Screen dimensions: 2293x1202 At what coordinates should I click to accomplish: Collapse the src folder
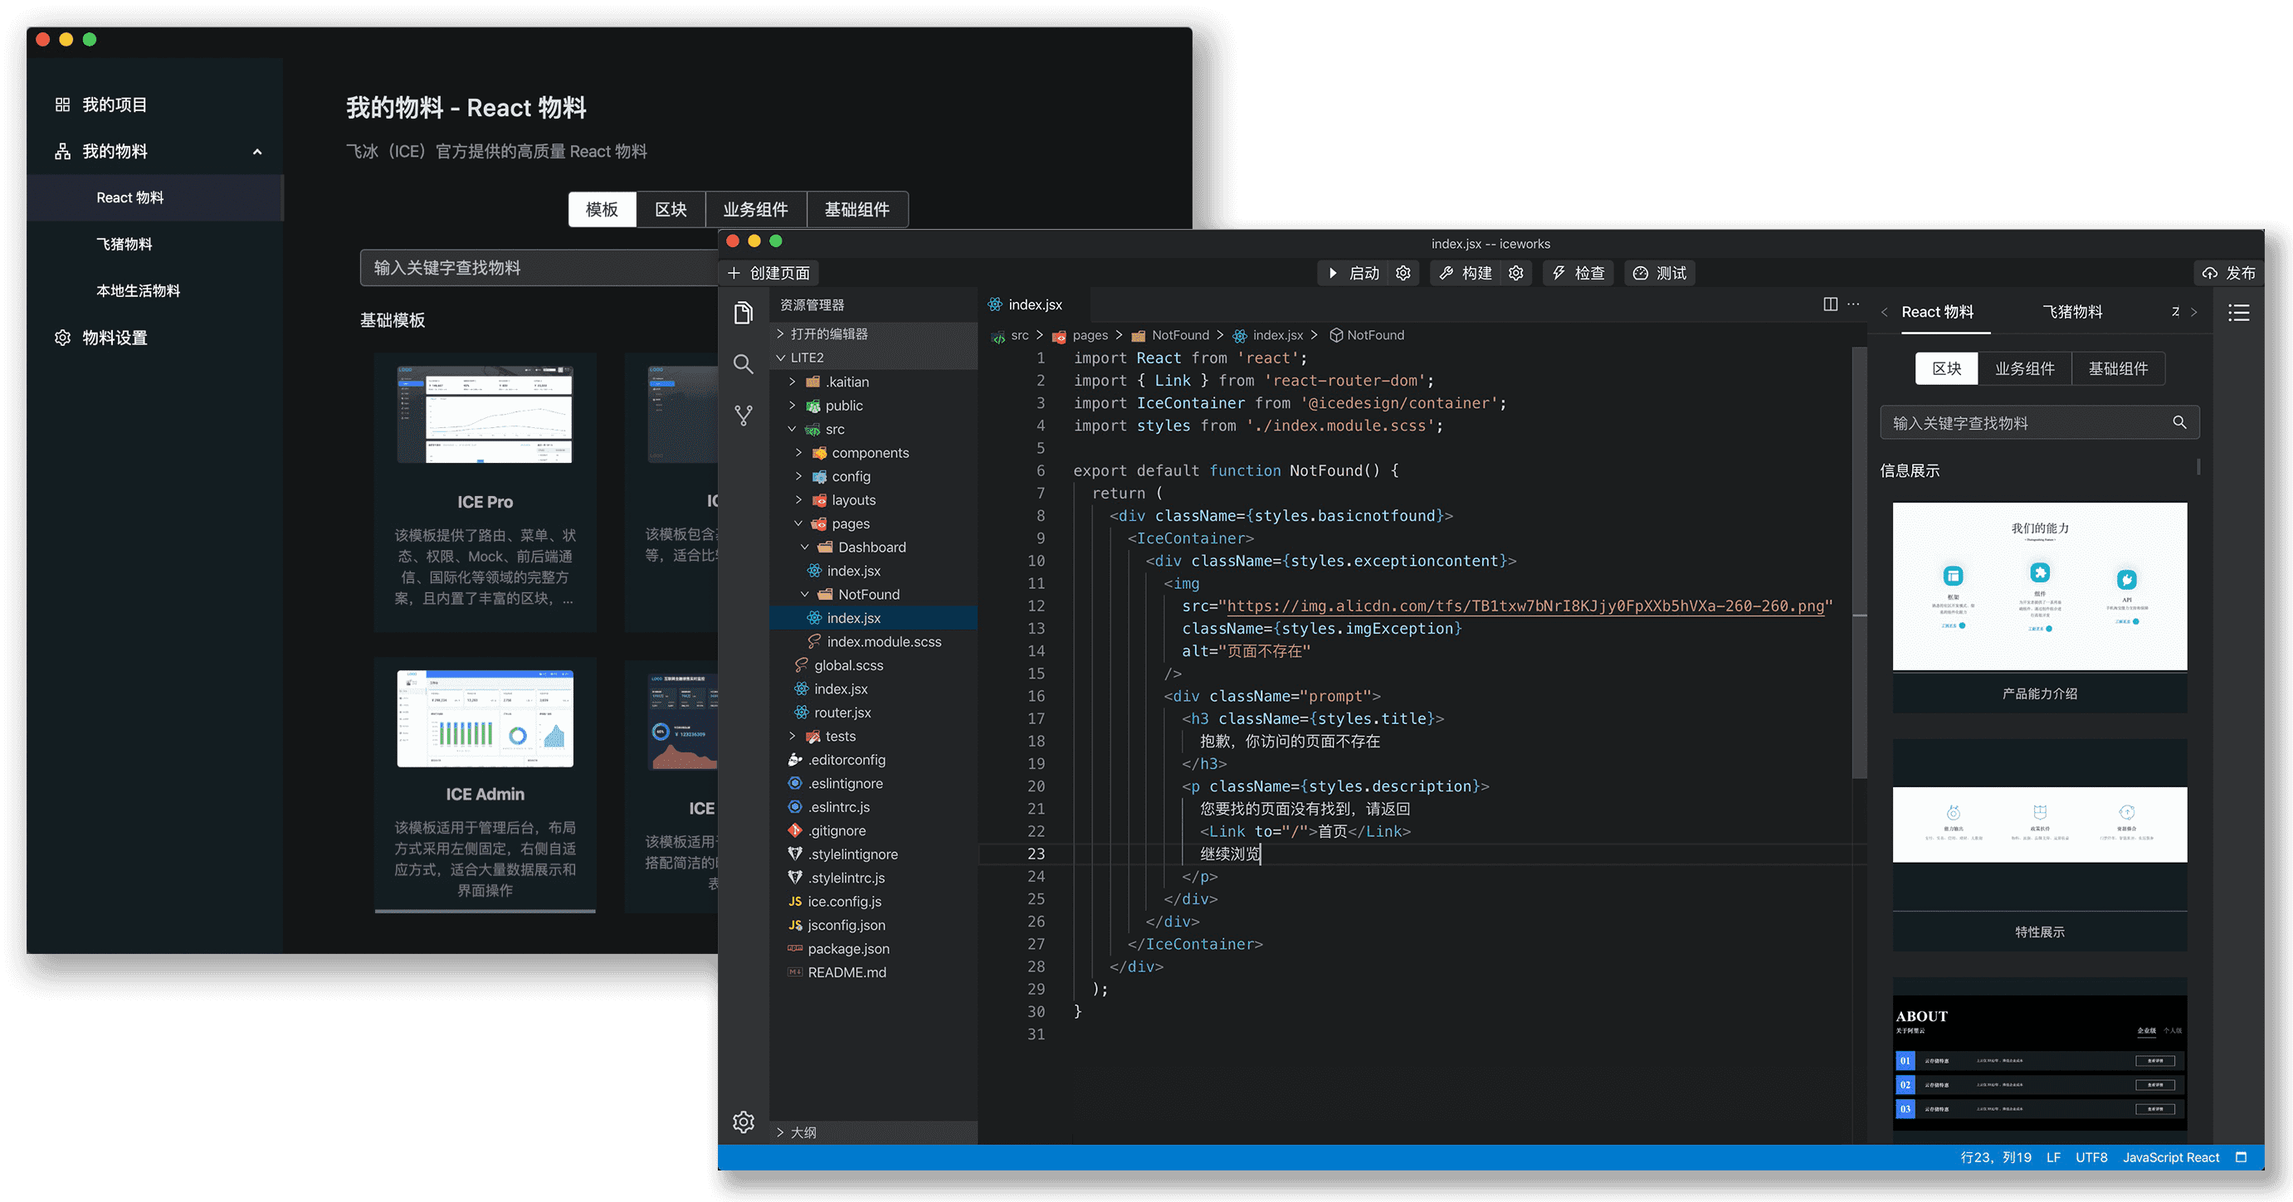(873, 429)
